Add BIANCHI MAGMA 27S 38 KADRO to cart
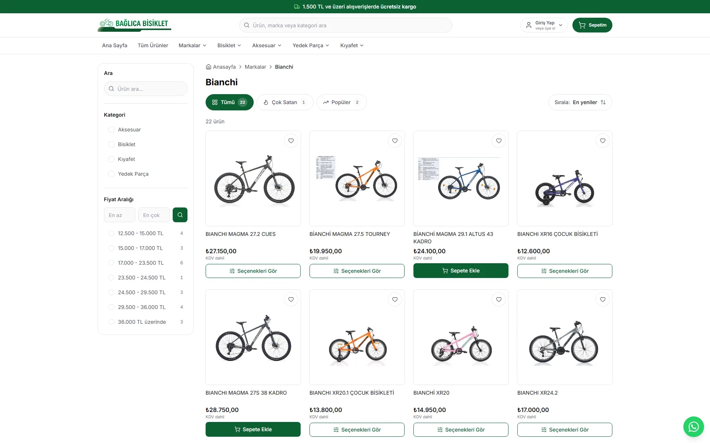This screenshot has width=710, height=443. [x=253, y=429]
